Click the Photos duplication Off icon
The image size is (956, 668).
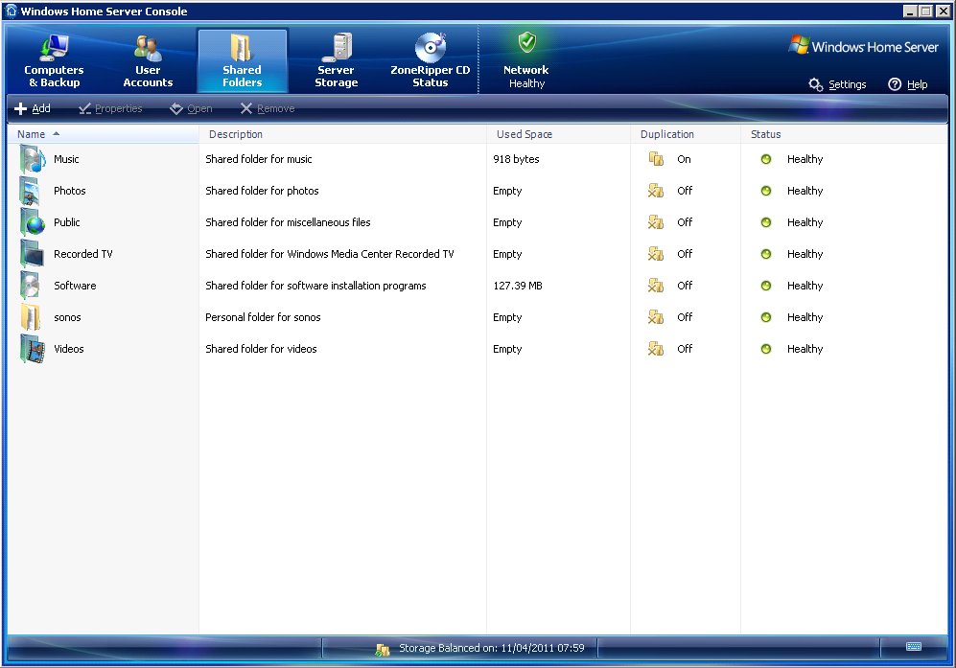[656, 191]
